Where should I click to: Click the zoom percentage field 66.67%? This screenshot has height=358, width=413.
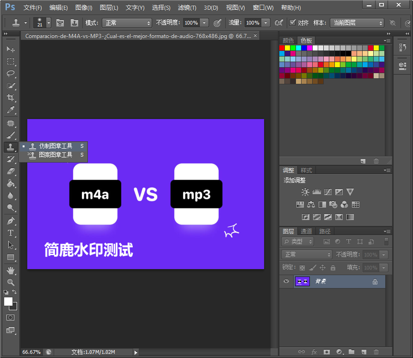(31, 352)
